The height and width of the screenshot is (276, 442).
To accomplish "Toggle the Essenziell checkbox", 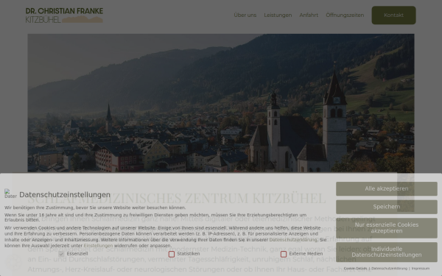I will 61,254.
